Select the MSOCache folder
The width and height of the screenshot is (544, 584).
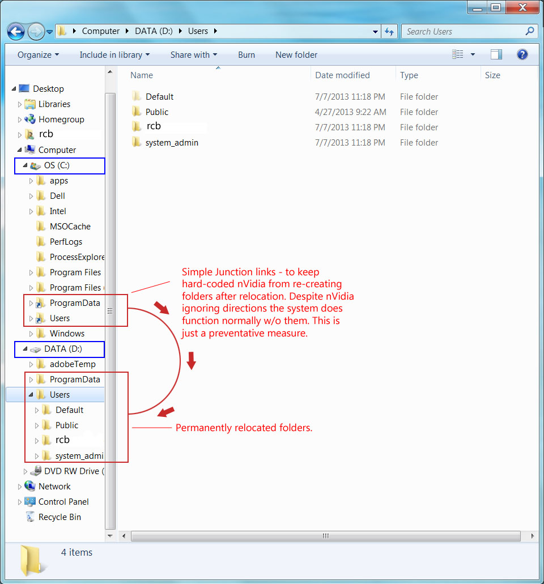click(x=70, y=227)
